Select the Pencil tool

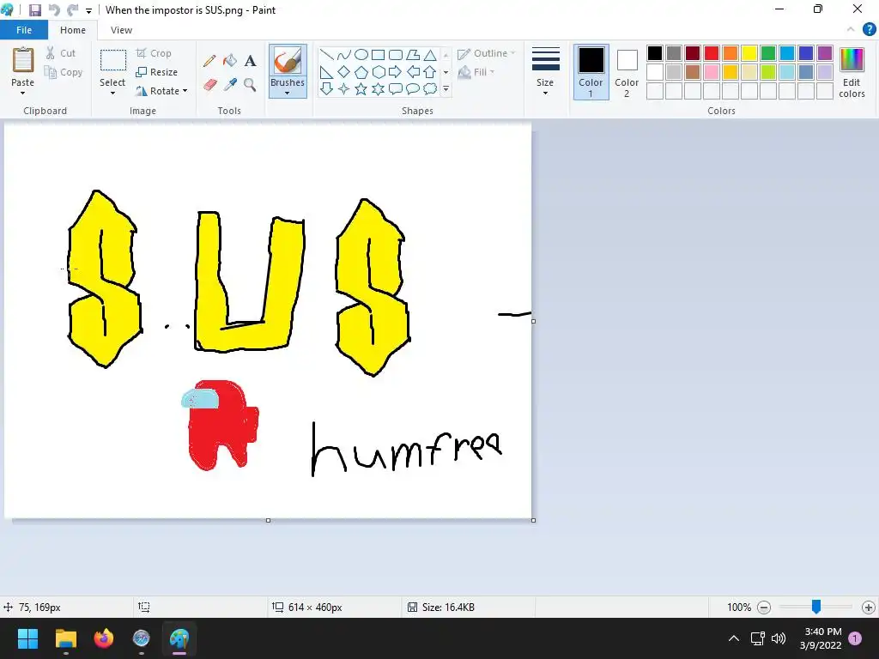[x=209, y=61]
